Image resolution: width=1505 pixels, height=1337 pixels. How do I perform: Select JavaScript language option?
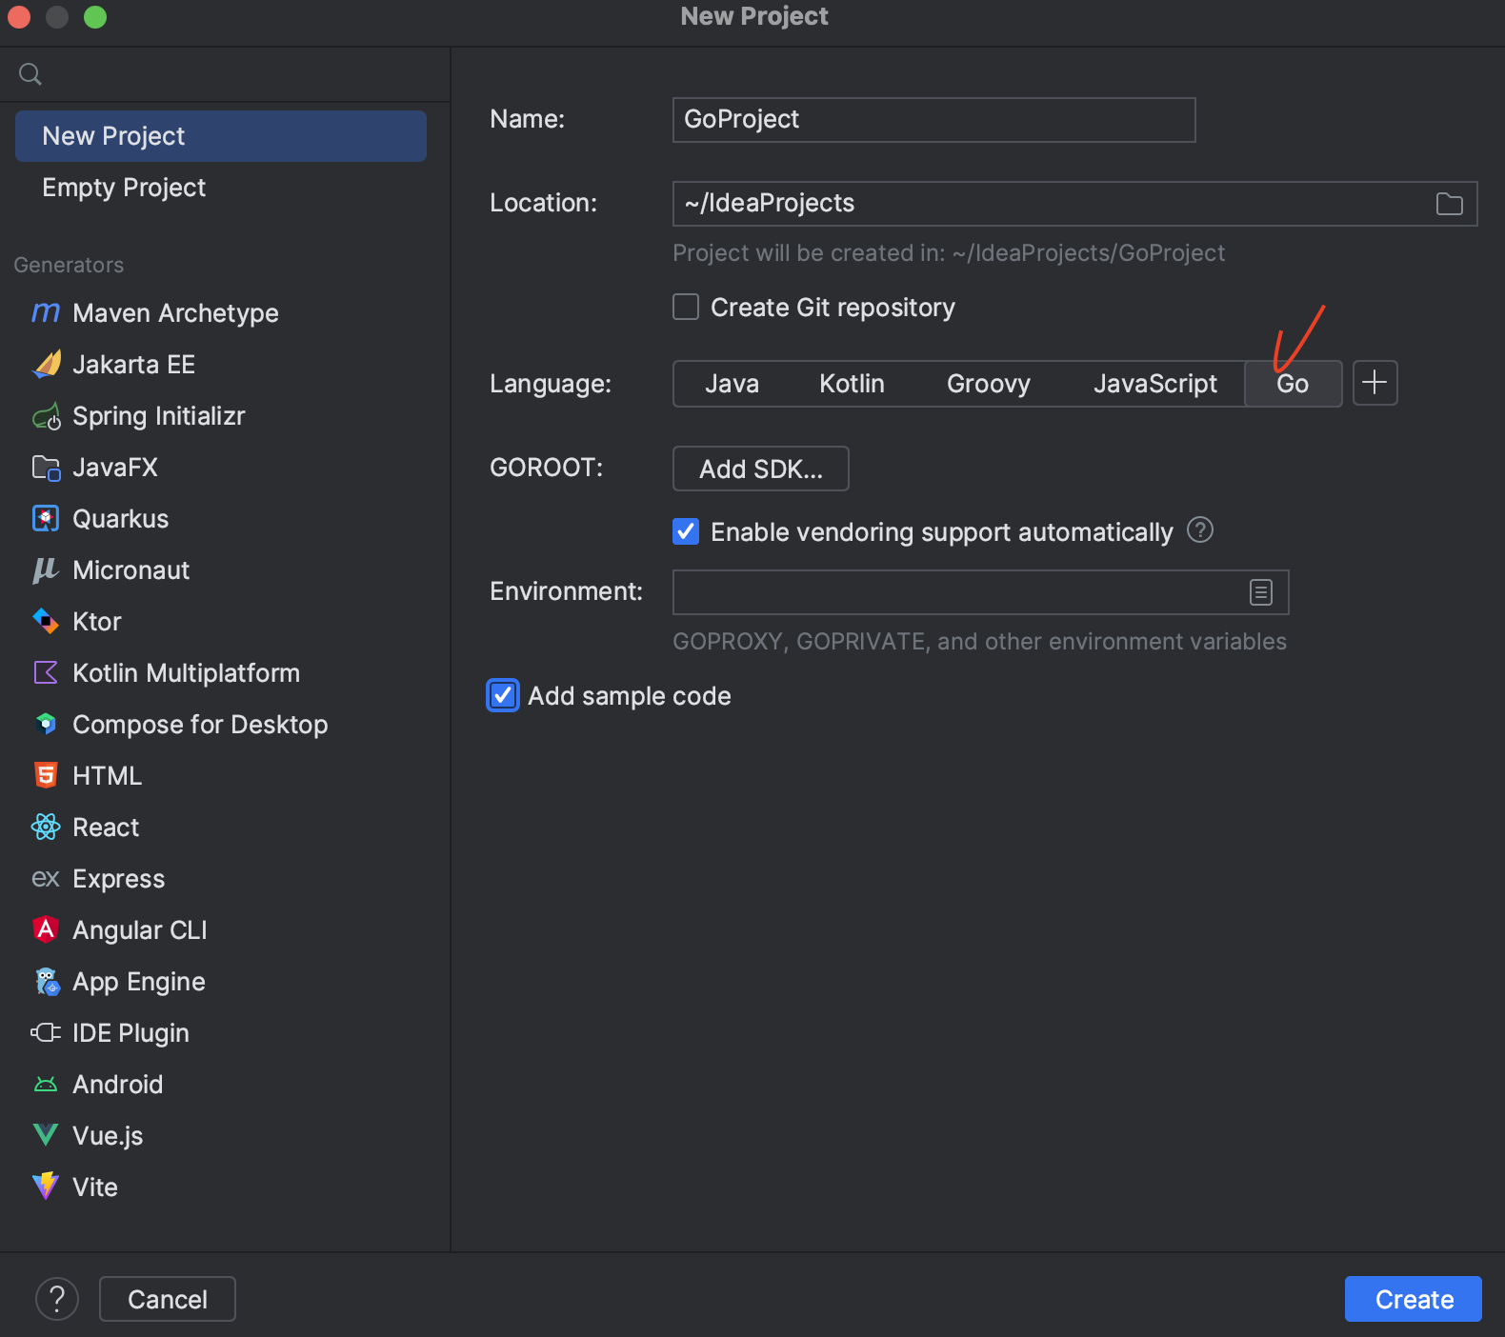click(x=1154, y=384)
